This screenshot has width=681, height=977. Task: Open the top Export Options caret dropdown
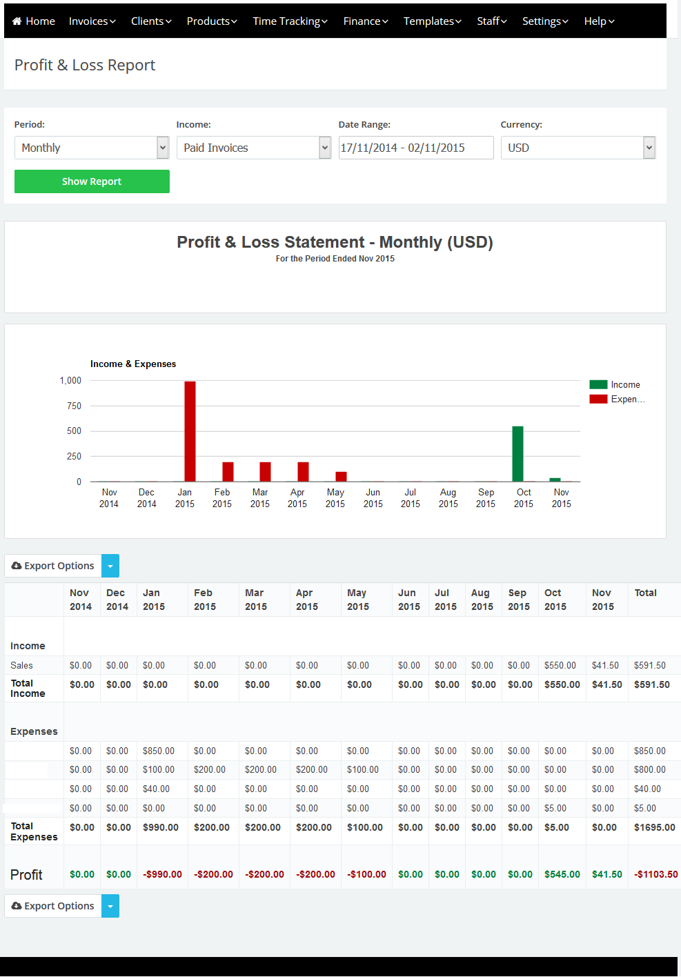pos(110,566)
